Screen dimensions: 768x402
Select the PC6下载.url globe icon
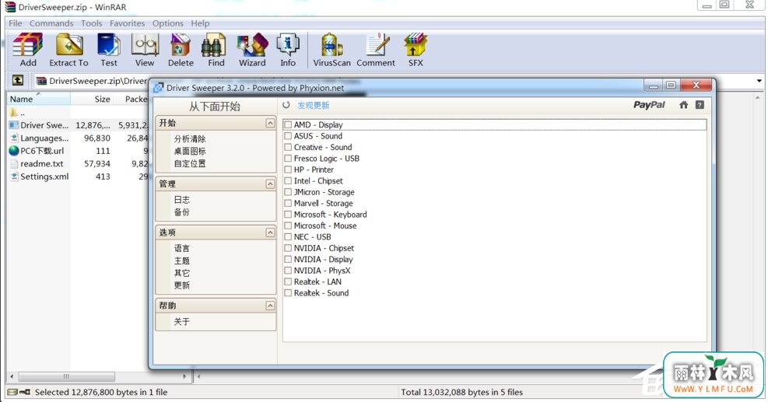click(14, 151)
